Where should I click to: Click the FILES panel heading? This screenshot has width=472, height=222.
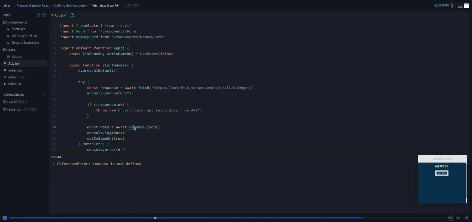point(7,15)
